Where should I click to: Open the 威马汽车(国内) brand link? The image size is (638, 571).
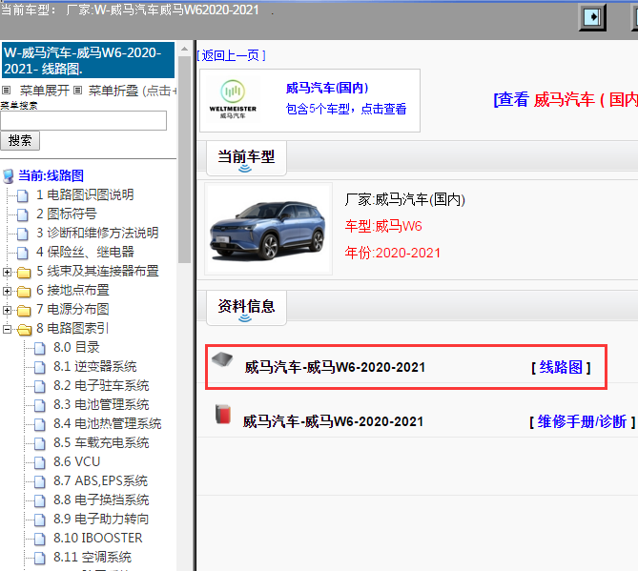pyautogui.click(x=327, y=88)
